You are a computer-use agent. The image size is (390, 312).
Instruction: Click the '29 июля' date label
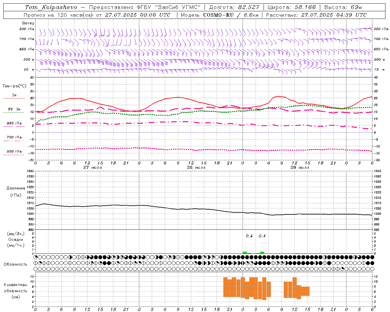pos(300,168)
